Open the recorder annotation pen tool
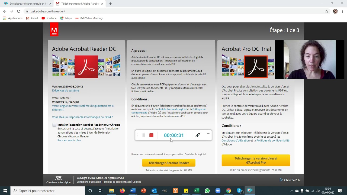 click(x=198, y=135)
